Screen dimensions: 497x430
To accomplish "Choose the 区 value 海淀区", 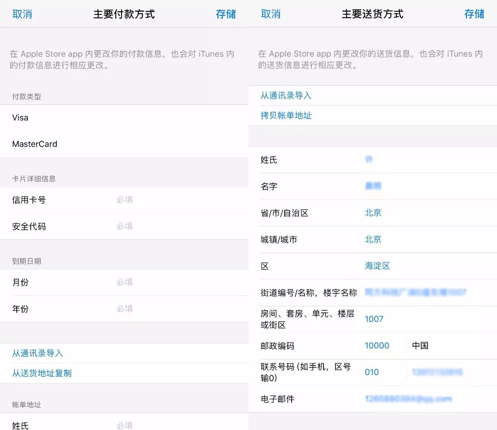I will click(377, 266).
